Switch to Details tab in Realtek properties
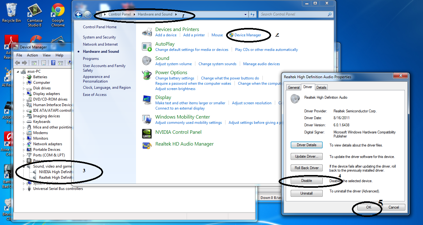 click(321, 88)
